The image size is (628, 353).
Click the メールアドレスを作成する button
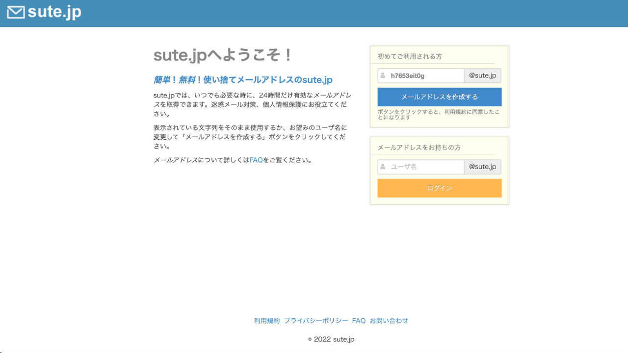[440, 97]
